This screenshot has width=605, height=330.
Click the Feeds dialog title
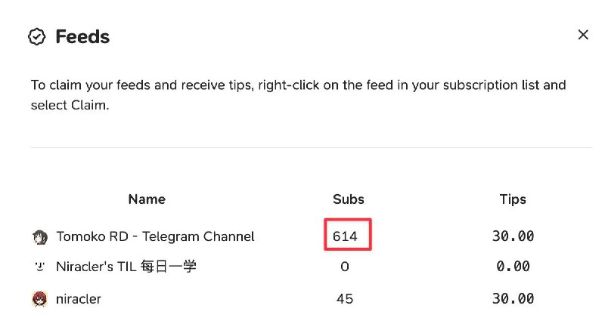(82, 36)
